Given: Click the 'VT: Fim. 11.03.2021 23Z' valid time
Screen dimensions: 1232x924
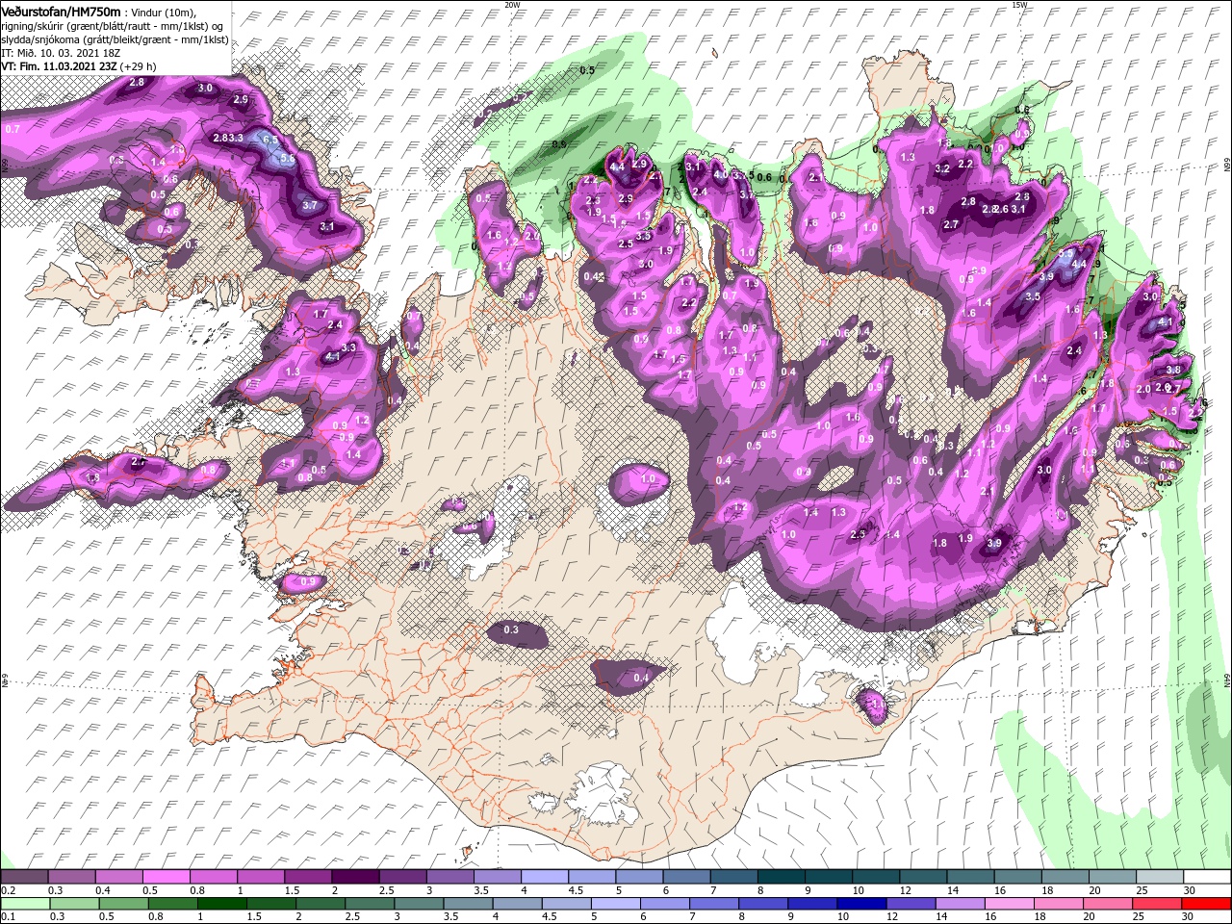Looking at the screenshot, I should [60, 66].
